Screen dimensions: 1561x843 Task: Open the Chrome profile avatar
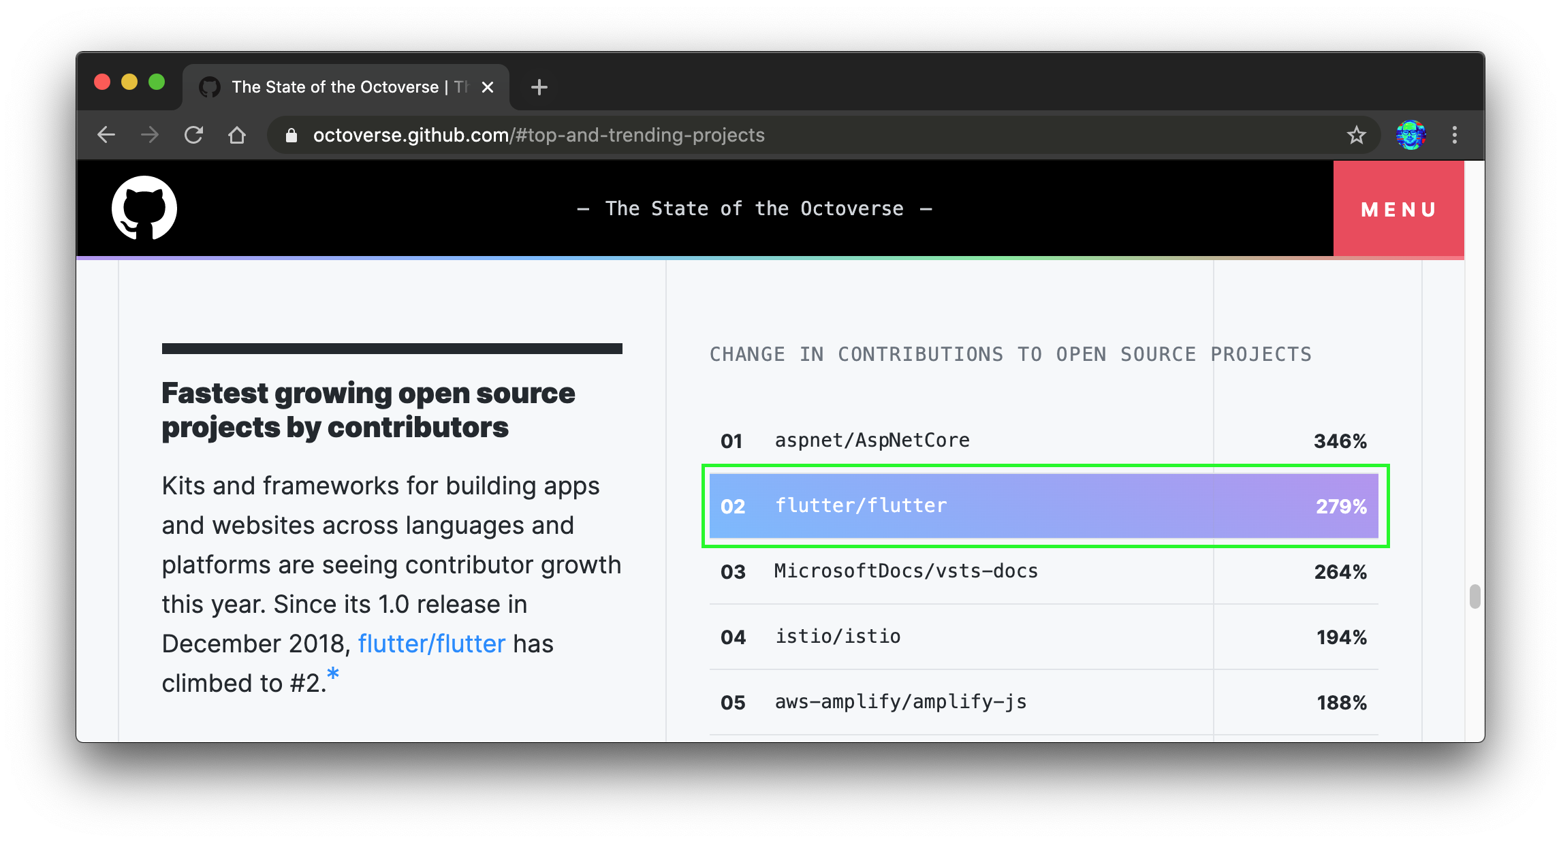[1410, 135]
